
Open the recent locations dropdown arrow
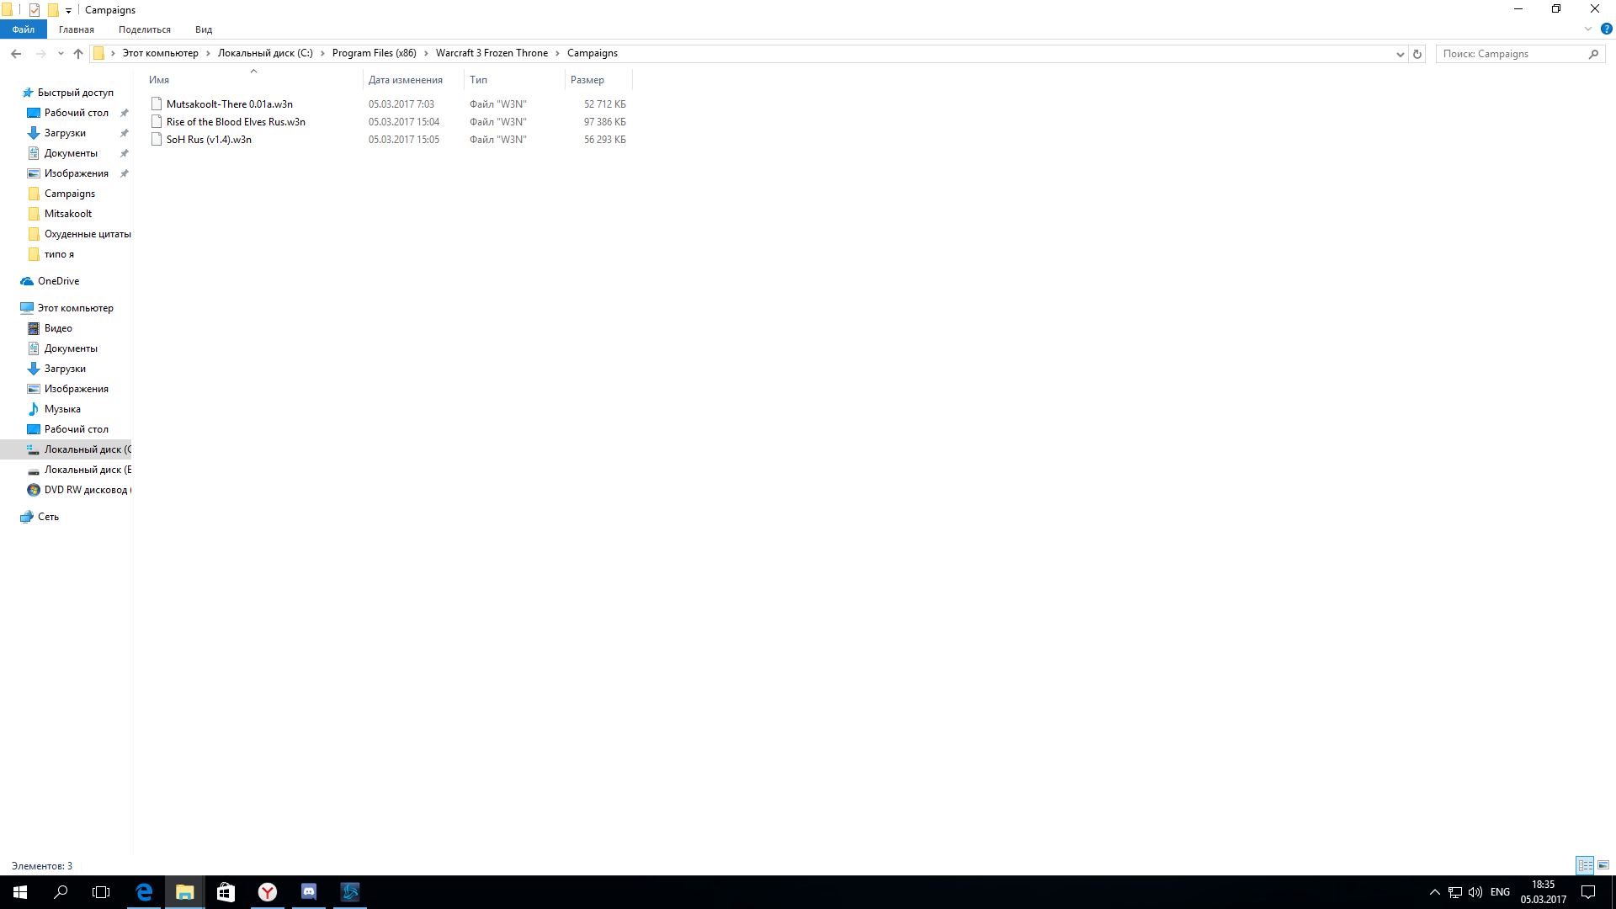tap(61, 54)
